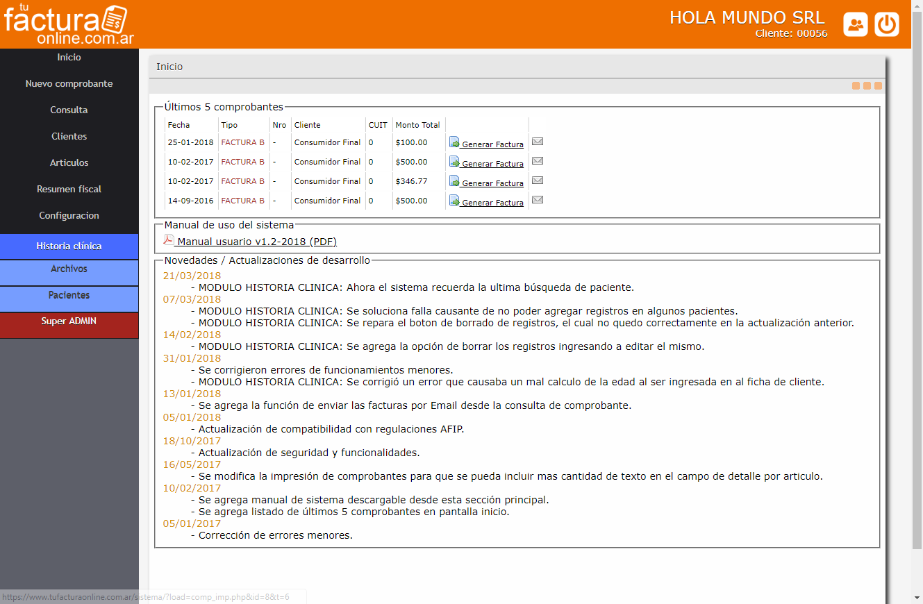Click Generar Factura for the $346.77 invoice
The width and height of the screenshot is (923, 604).
[492, 182]
